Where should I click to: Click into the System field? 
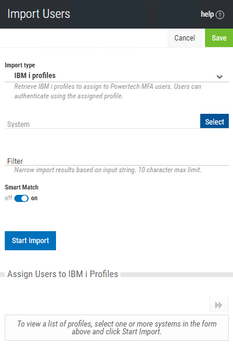(102, 124)
